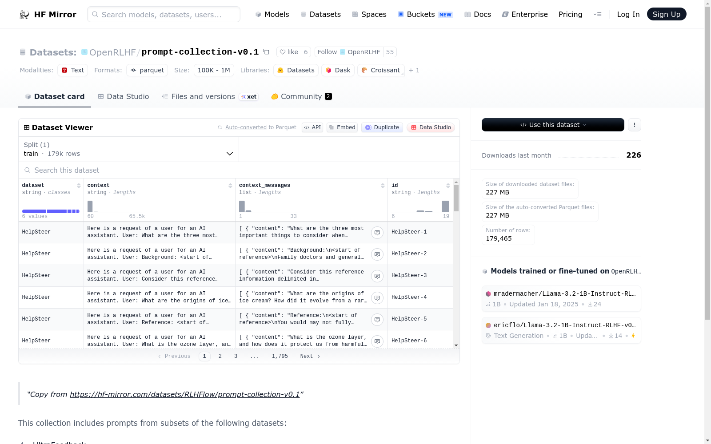Open the API button in Dataset Viewer
The image size is (711, 444).
click(x=312, y=127)
